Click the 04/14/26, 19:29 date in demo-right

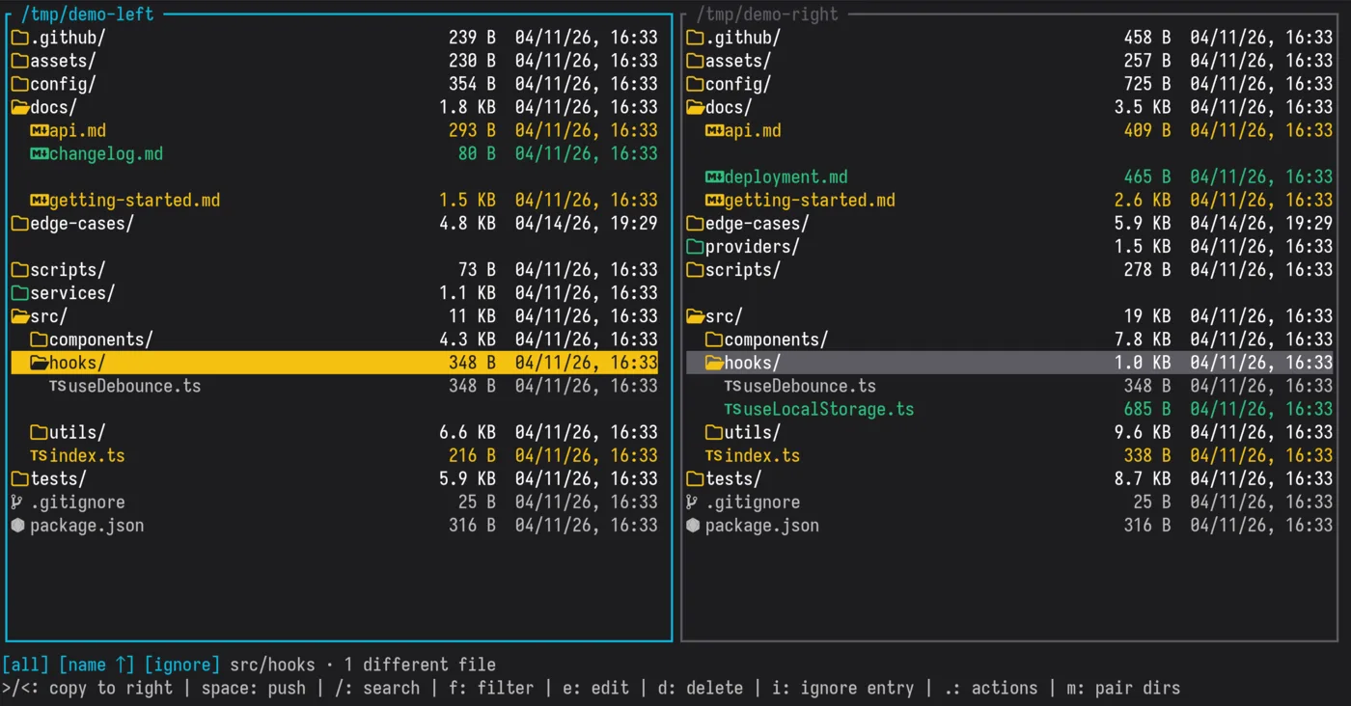[1261, 224]
